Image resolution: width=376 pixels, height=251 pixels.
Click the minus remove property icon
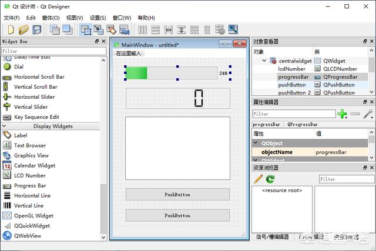(355, 113)
